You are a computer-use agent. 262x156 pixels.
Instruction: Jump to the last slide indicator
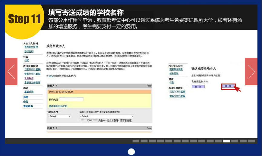click(251, 141)
